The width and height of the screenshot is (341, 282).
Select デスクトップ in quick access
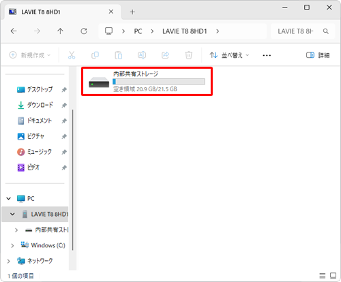click(40, 89)
